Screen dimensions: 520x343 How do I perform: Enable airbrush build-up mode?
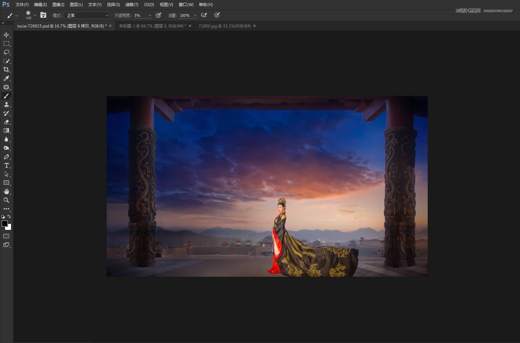(204, 15)
